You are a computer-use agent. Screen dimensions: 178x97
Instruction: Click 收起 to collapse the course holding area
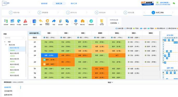pyautogui.click(x=110, y=82)
